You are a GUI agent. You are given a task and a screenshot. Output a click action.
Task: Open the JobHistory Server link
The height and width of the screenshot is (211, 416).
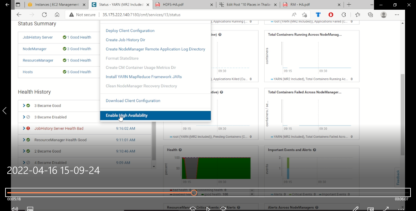click(38, 37)
